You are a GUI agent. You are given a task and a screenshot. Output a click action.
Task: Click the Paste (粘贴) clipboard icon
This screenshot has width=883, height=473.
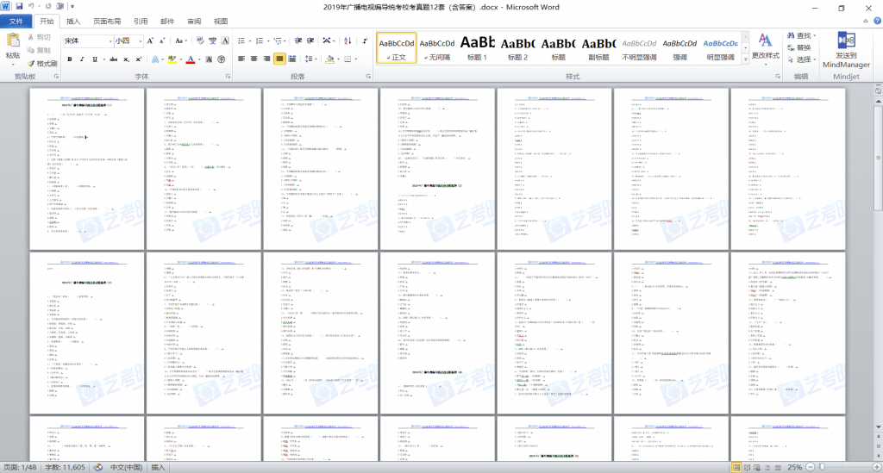click(x=13, y=45)
